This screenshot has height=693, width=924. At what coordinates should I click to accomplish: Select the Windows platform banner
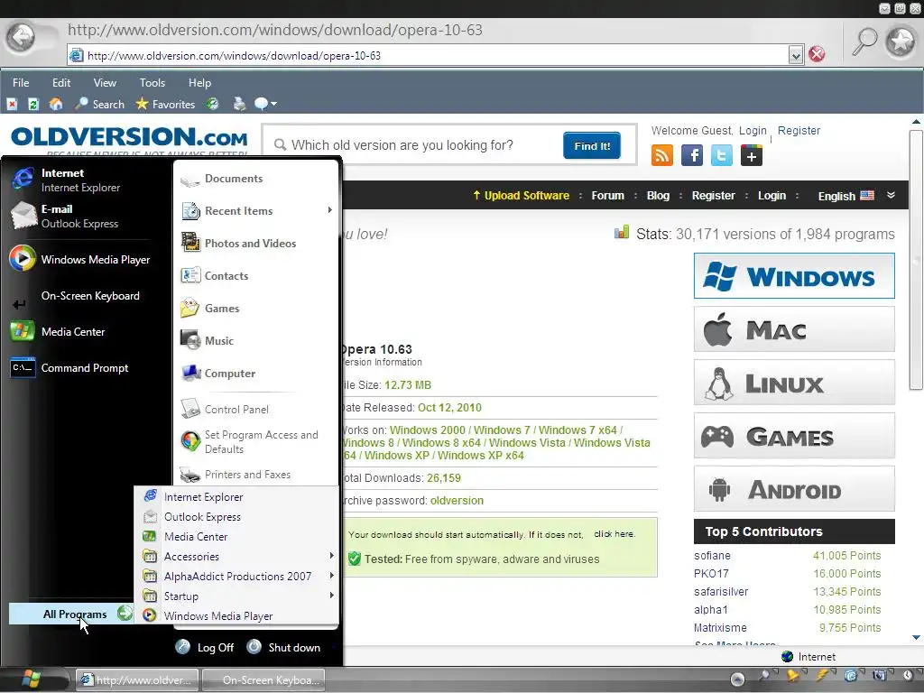[x=794, y=276]
